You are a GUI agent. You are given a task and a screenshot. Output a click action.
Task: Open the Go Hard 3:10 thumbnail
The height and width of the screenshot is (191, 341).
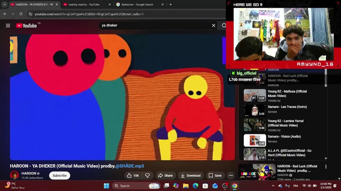point(255,154)
